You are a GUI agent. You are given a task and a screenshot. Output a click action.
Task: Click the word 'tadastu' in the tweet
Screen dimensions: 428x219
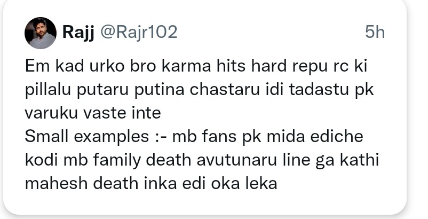click(319, 90)
